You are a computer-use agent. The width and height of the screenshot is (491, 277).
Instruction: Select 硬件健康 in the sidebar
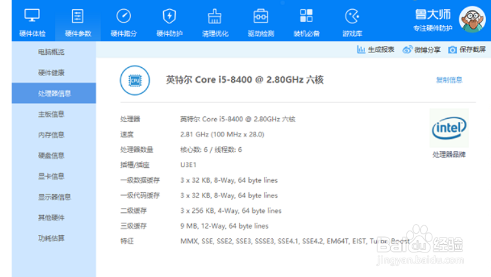pos(54,73)
